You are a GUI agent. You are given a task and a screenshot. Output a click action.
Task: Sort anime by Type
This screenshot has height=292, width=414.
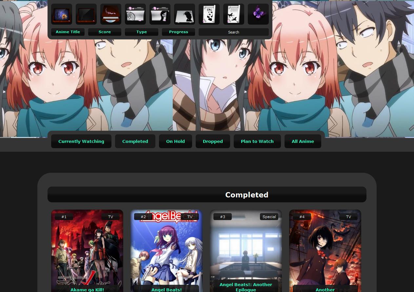[142, 32]
